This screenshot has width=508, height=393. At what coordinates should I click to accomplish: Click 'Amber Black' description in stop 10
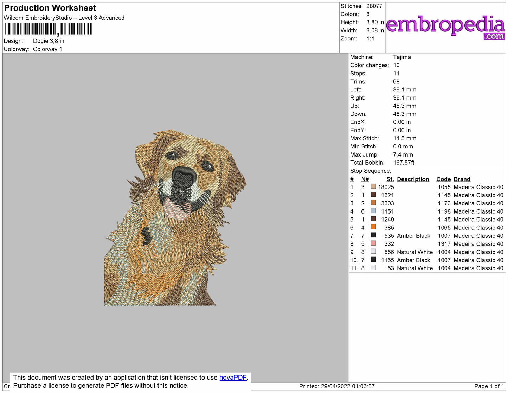(x=413, y=260)
